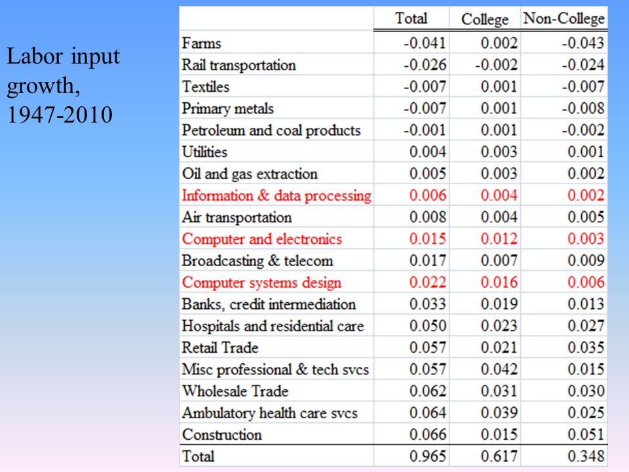Click the 'Farms' row label

201,43
